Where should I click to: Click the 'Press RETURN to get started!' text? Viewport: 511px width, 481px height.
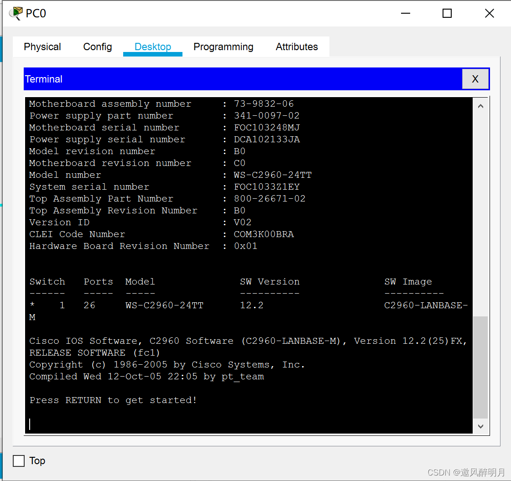[113, 400]
